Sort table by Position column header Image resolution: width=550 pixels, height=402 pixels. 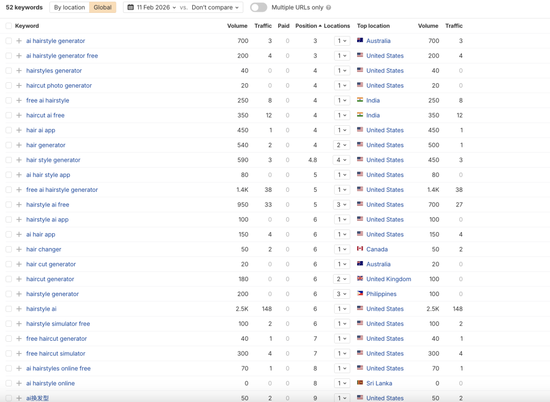[x=306, y=26]
